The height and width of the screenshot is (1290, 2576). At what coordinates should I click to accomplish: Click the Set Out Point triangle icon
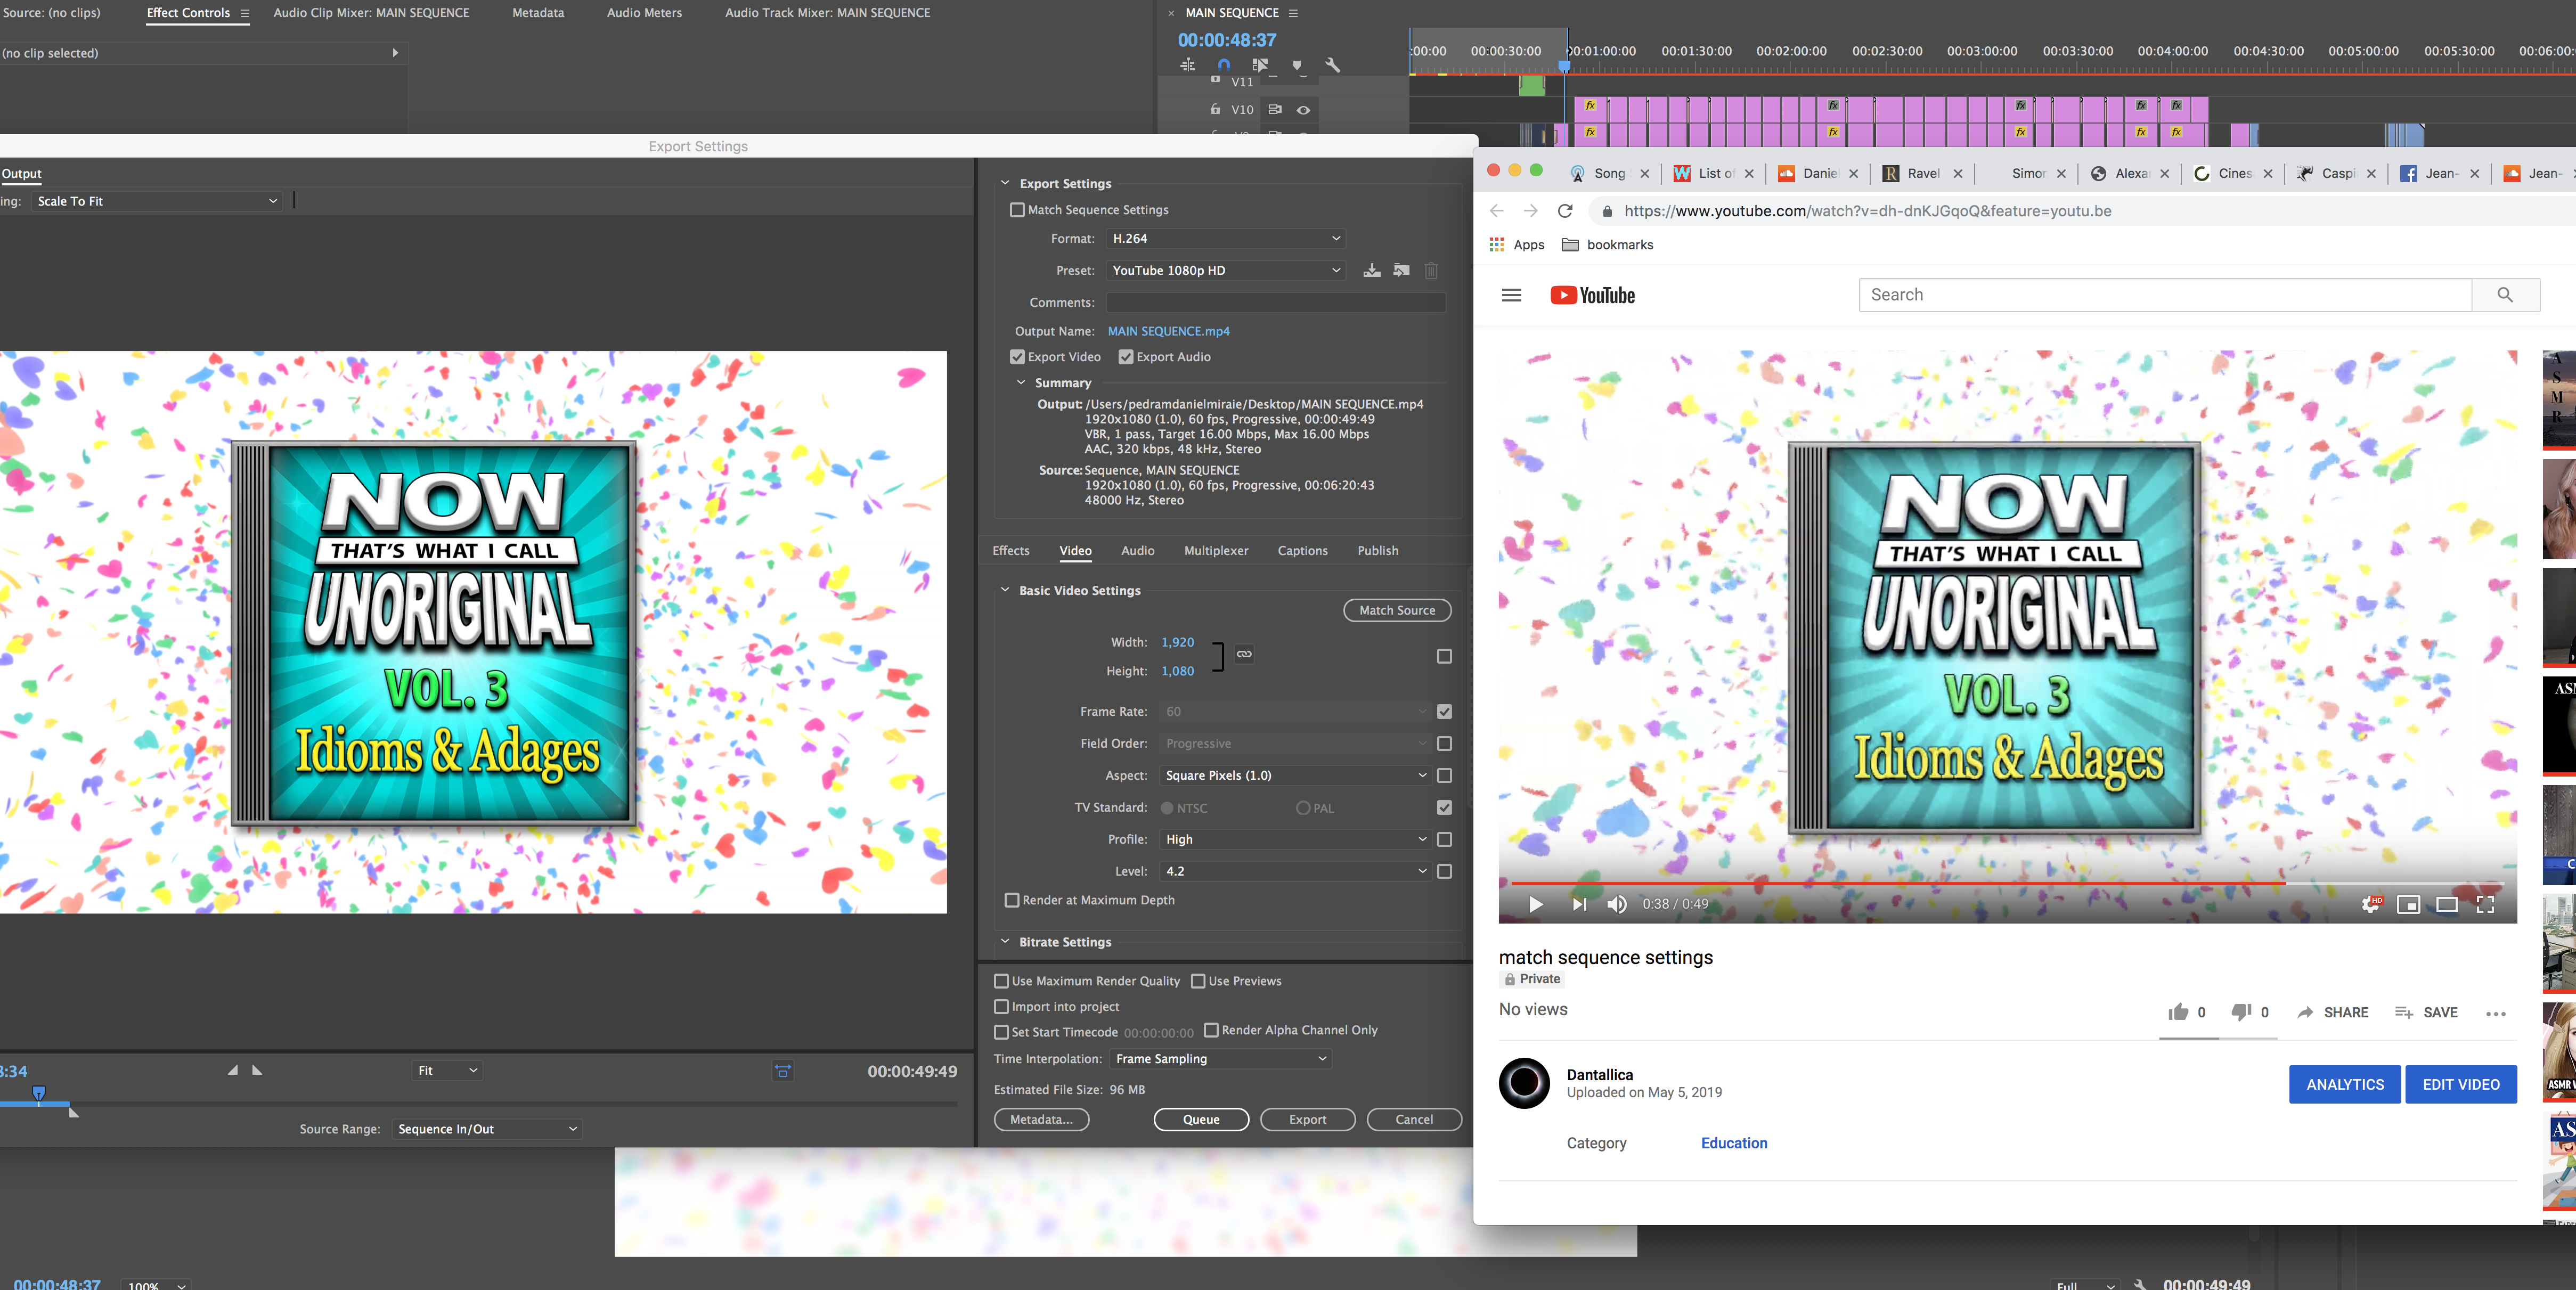pyautogui.click(x=257, y=1070)
